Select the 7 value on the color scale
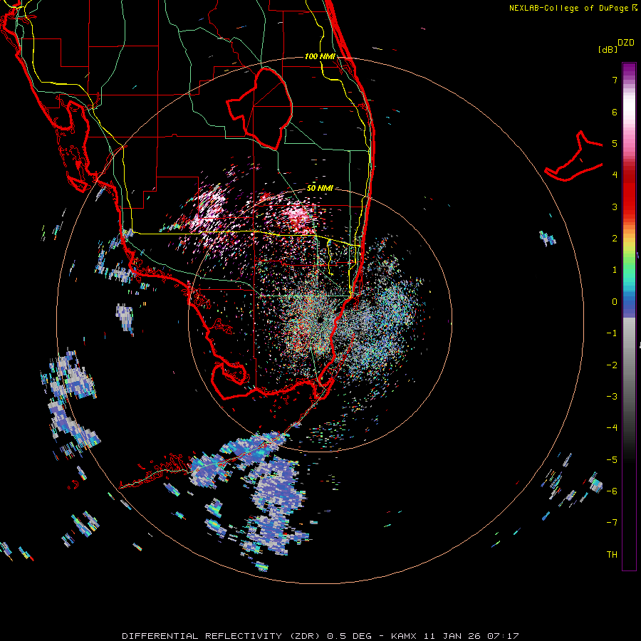The height and width of the screenshot is (641, 641). coord(615,80)
